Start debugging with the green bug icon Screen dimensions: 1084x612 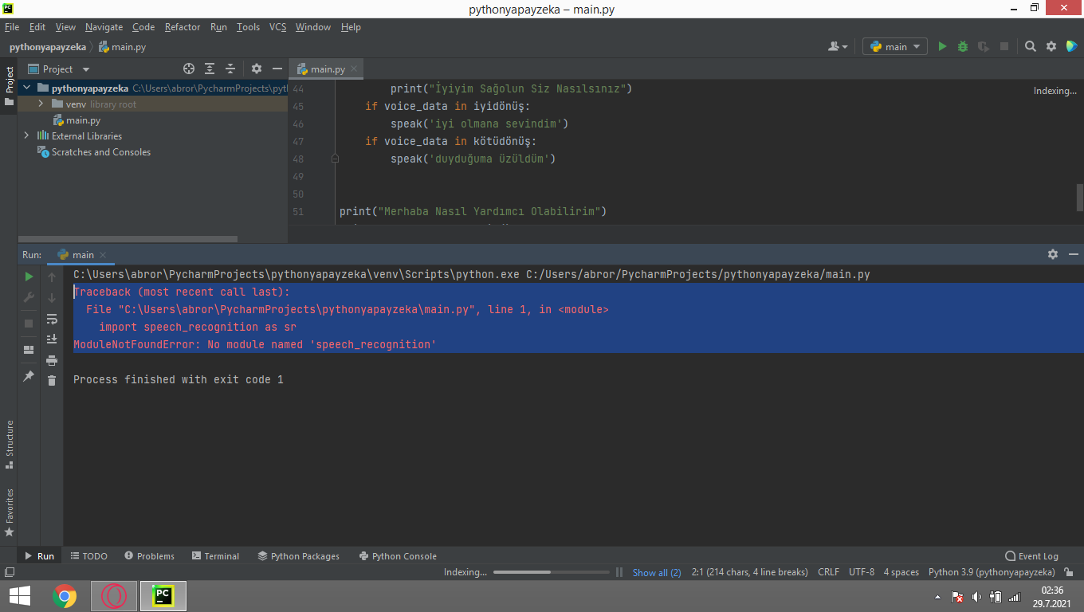click(963, 47)
